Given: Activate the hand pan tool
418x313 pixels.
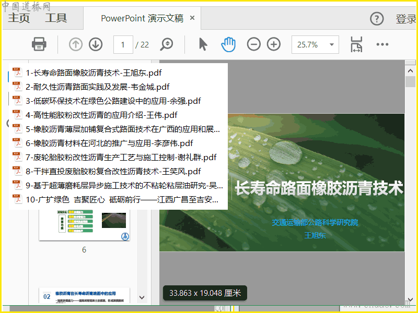Looking at the screenshot, I should pyautogui.click(x=228, y=44).
